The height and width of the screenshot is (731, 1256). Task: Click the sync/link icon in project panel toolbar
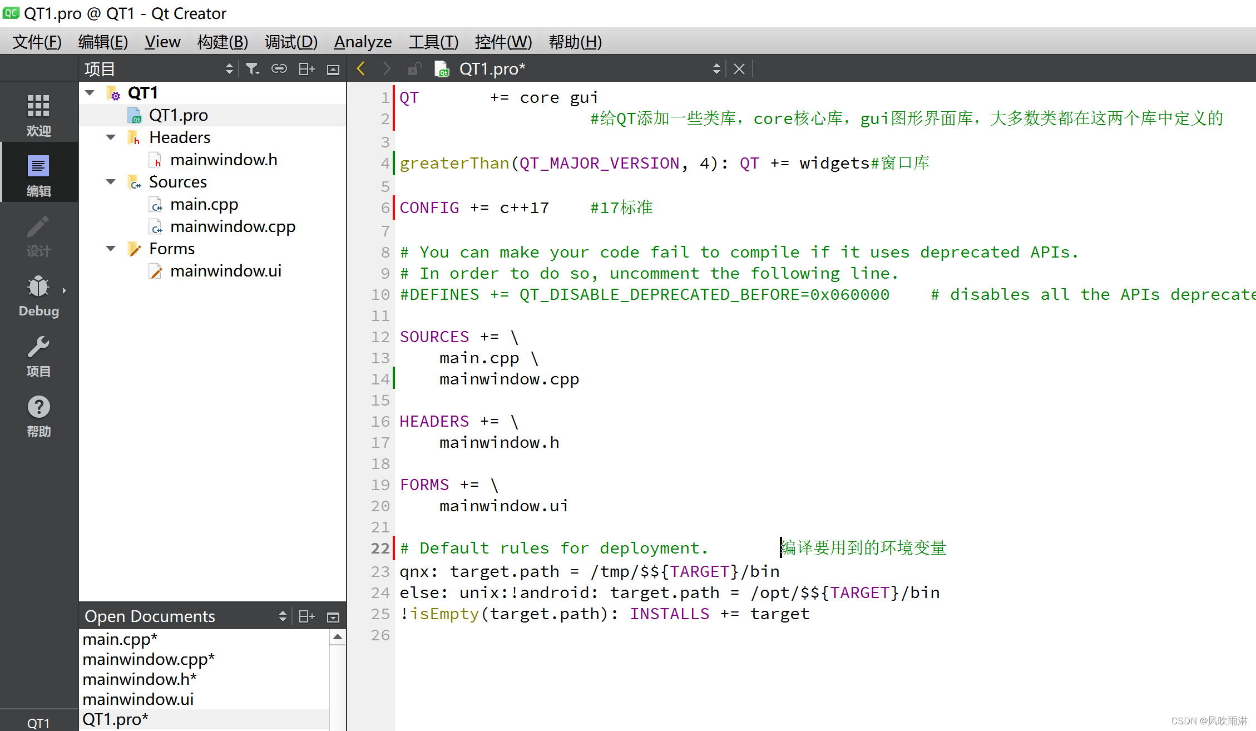pyautogui.click(x=280, y=70)
